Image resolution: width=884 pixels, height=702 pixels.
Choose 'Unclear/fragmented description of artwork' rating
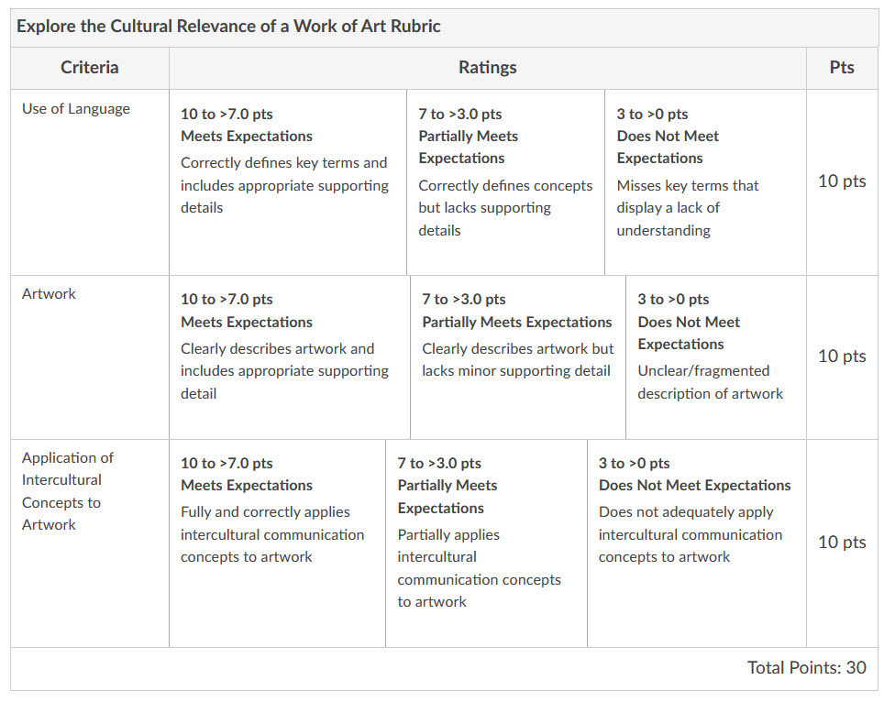(x=716, y=357)
